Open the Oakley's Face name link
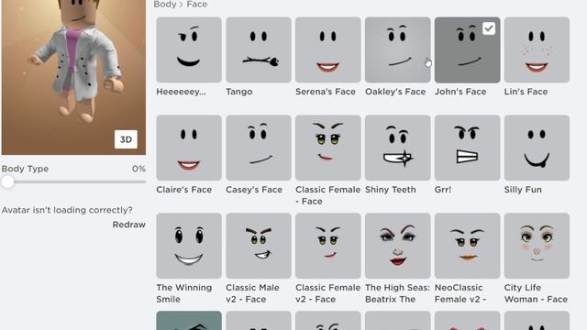Image resolution: width=587 pixels, height=330 pixels. (x=395, y=92)
